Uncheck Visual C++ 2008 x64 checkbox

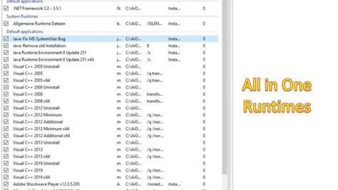[6, 101]
